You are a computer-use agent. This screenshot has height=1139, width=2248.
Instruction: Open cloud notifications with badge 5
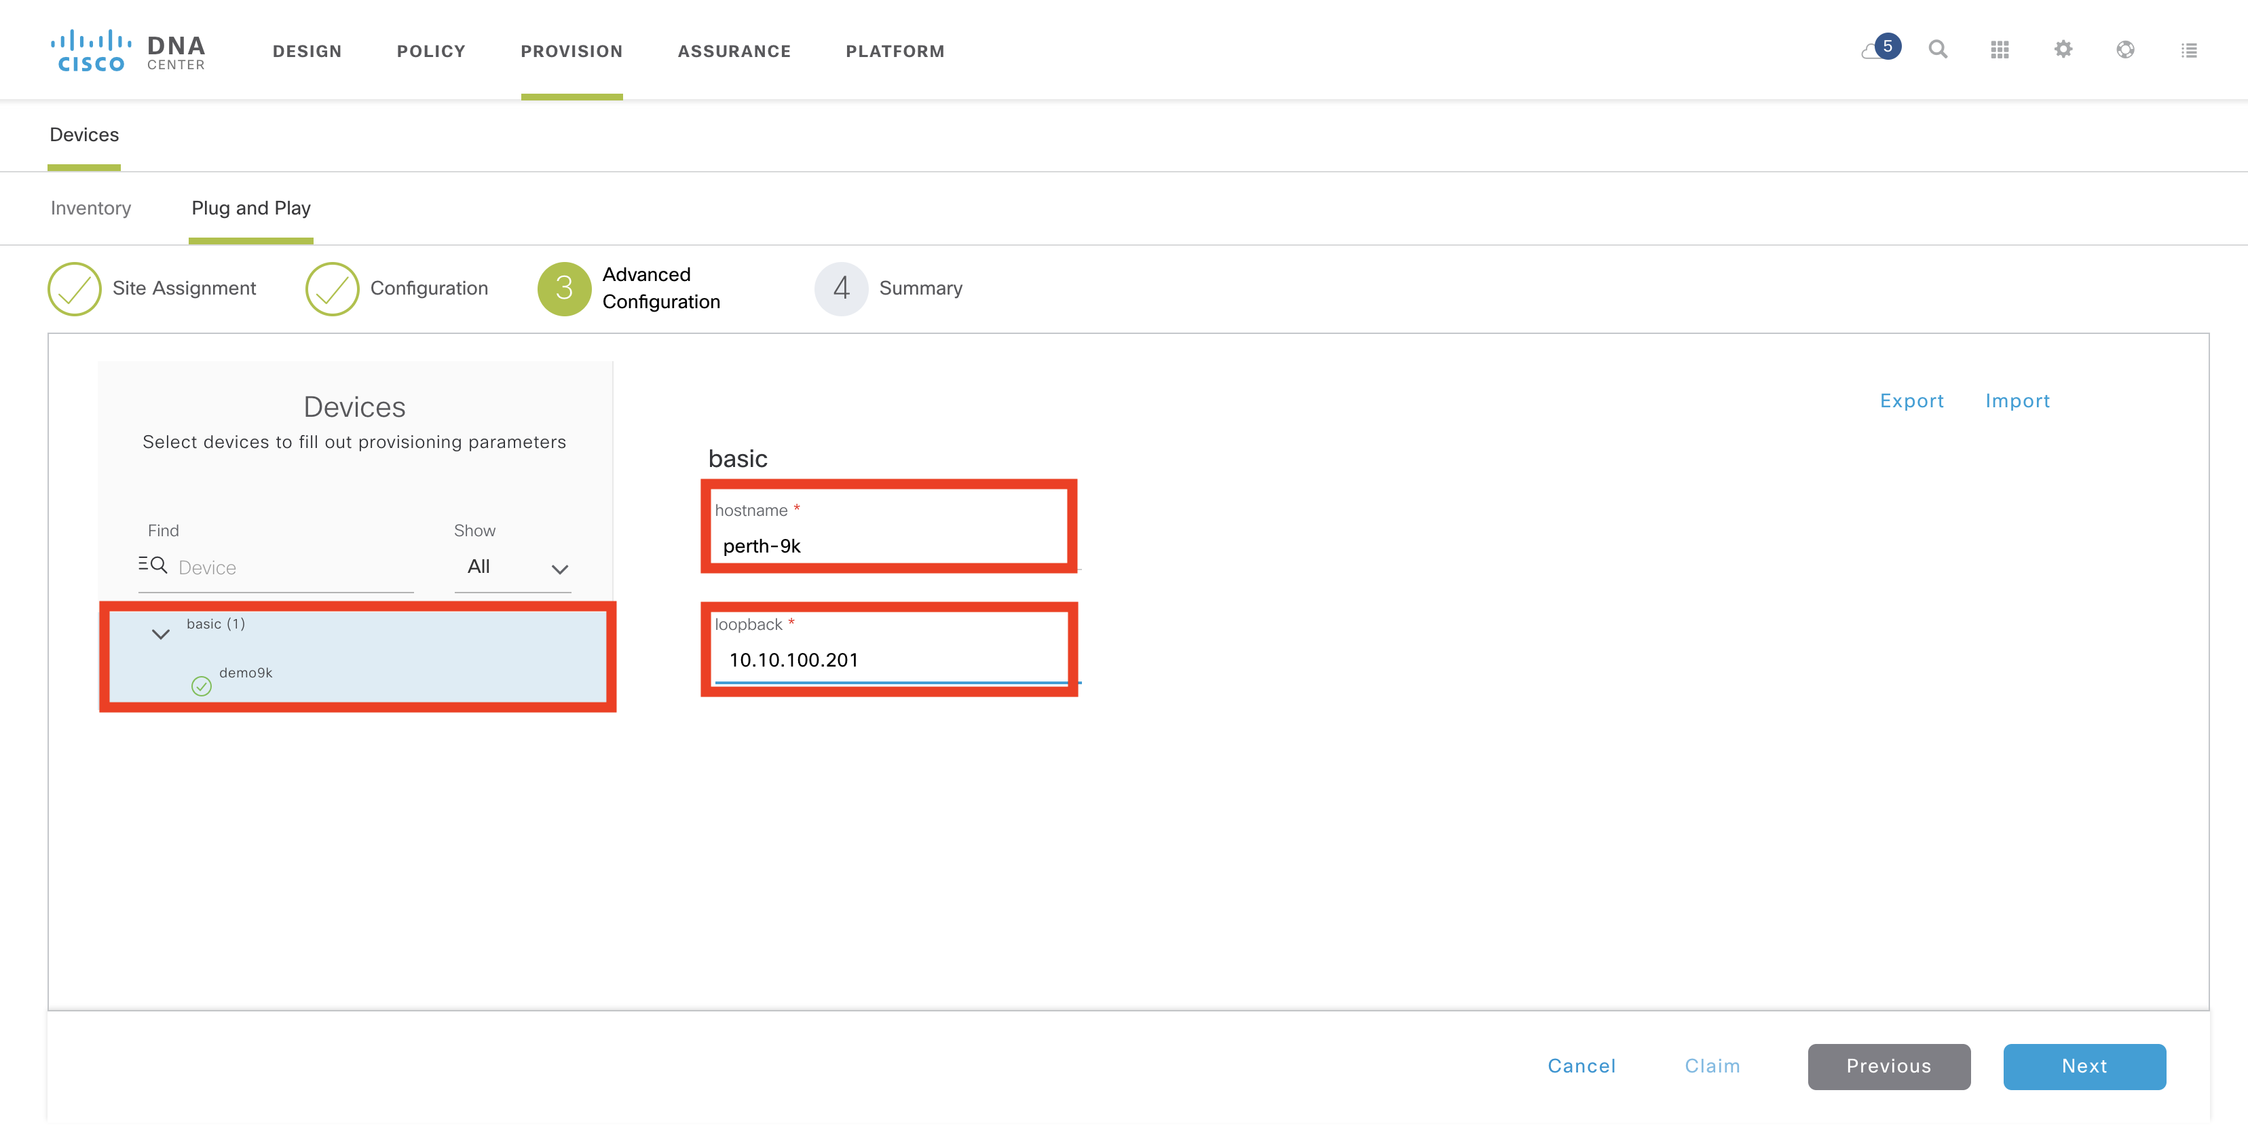click(1878, 49)
